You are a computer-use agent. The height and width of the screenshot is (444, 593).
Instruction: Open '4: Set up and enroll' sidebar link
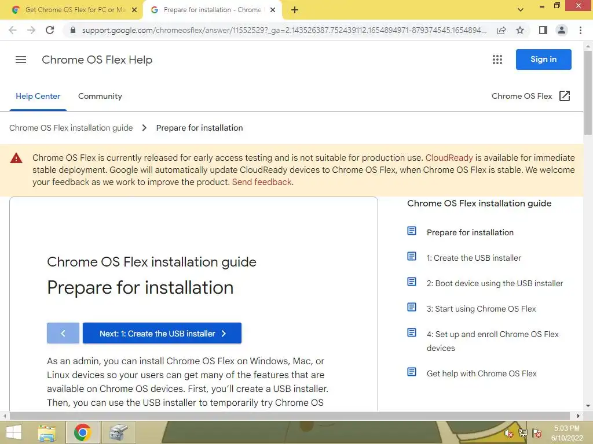click(492, 341)
